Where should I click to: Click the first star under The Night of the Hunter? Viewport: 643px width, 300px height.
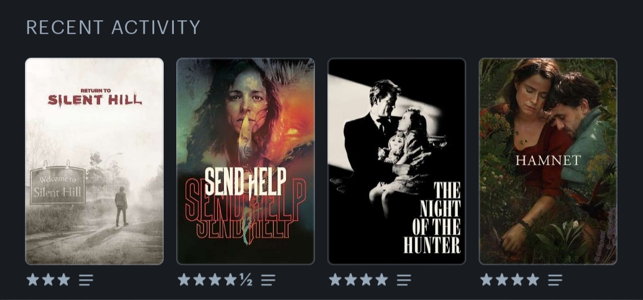pyautogui.click(x=335, y=280)
